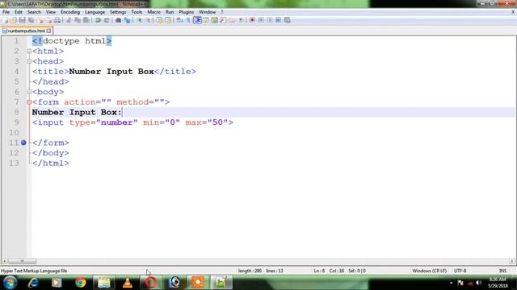The width and height of the screenshot is (517, 290).
Task: Click the Save All toolbar icon
Action: click(x=31, y=20)
